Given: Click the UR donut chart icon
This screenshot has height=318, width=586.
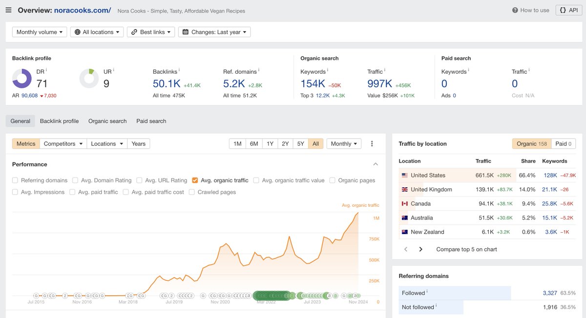Looking at the screenshot, I should pos(89,79).
